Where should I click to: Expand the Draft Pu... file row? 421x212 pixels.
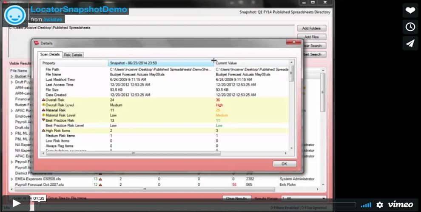click(x=11, y=82)
